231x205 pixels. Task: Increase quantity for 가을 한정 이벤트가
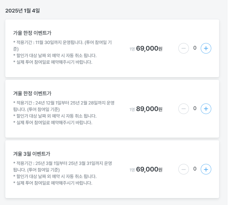(206, 48)
